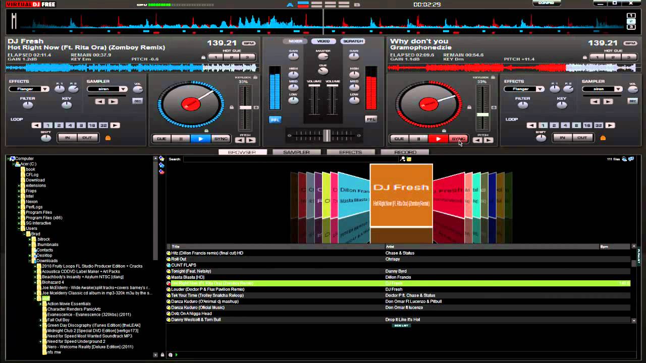This screenshot has width=646, height=363.
Task: Set right deck loop length to 16
Action: point(587,126)
